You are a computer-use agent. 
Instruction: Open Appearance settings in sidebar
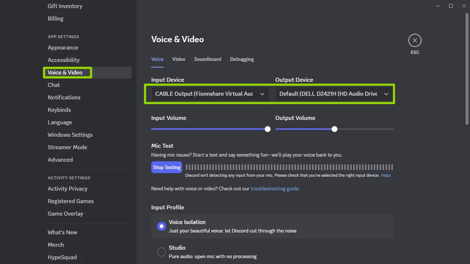click(63, 48)
